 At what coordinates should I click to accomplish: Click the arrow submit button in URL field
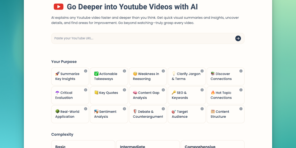point(238,38)
